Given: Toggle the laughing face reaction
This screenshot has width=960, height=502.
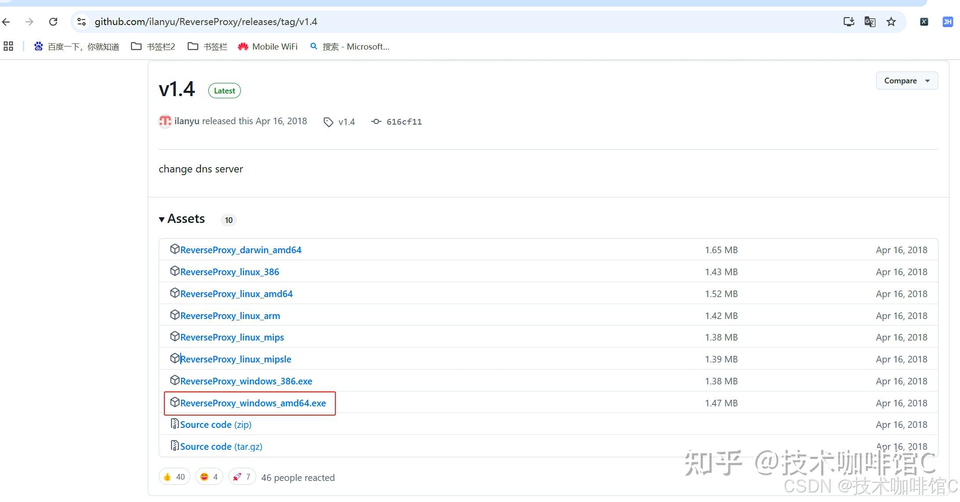Looking at the screenshot, I should pos(209,477).
